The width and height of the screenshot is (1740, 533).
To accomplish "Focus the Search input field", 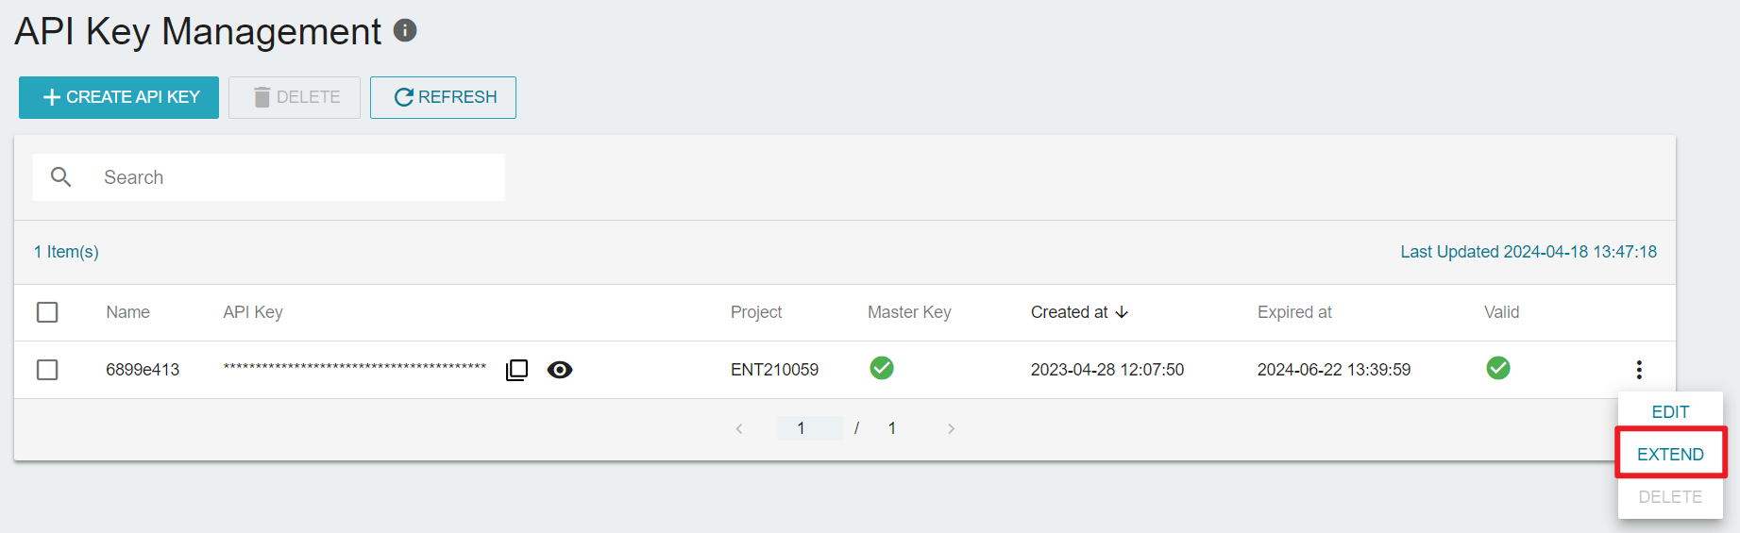I will (269, 177).
